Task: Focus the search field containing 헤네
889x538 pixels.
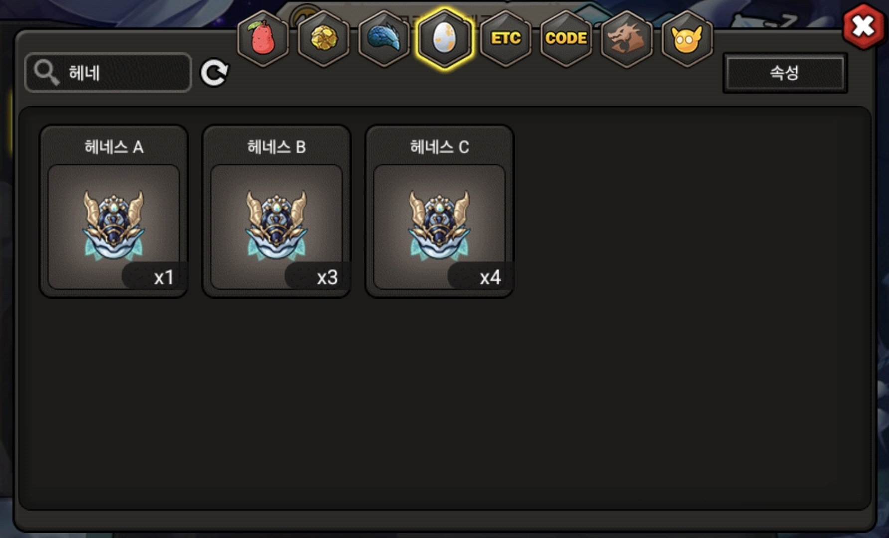Action: (x=108, y=73)
